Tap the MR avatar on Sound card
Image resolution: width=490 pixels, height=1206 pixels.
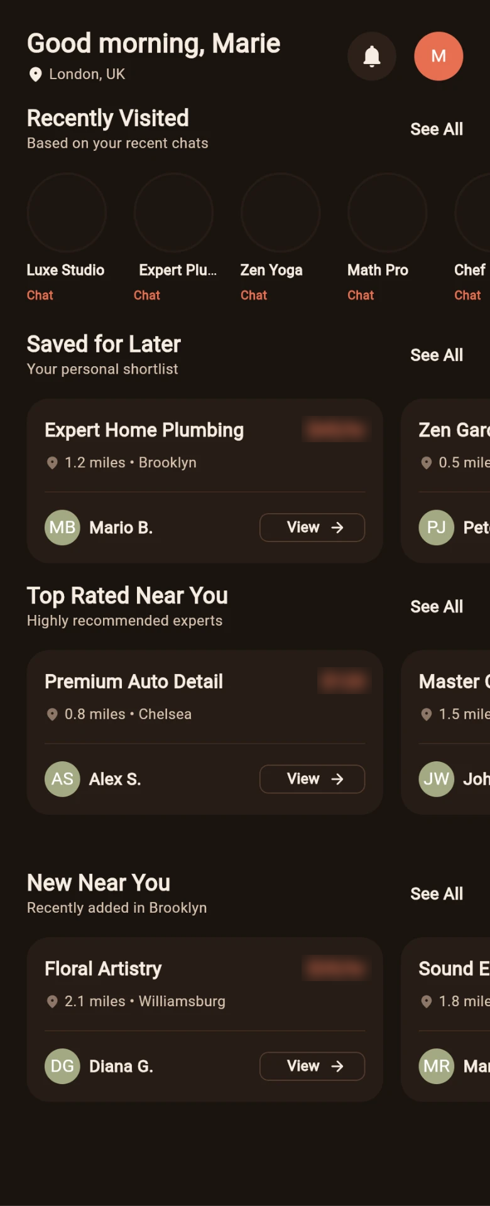(436, 1066)
